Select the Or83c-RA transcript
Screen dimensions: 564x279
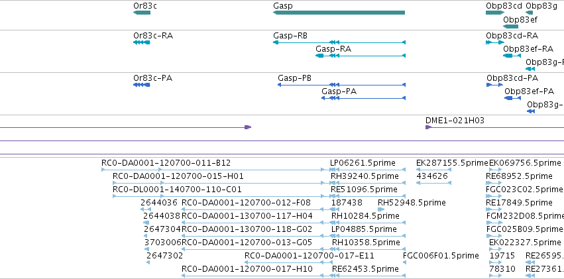(142, 42)
